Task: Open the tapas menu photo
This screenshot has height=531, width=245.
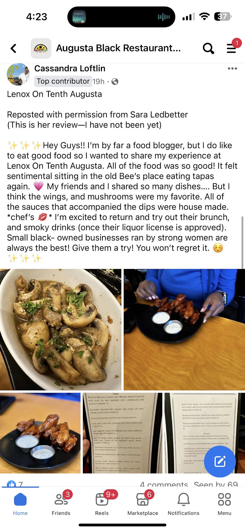Action: point(122,433)
